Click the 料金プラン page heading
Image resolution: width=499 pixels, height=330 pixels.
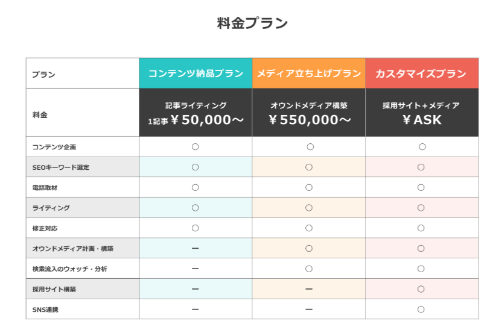(x=252, y=23)
